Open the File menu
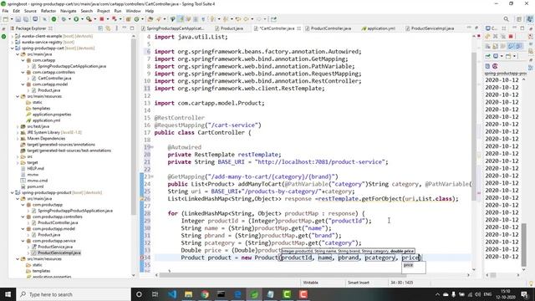 (x=6, y=11)
